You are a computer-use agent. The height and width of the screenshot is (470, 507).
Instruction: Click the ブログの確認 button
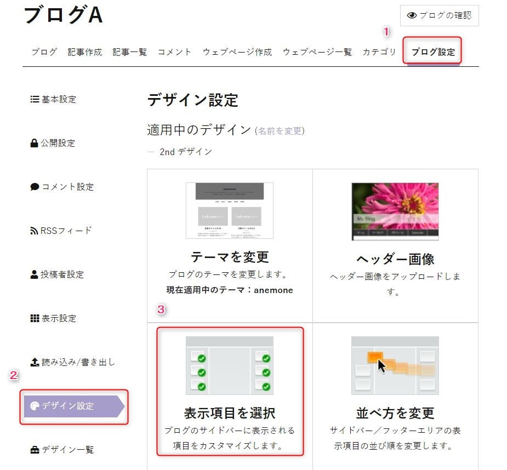(439, 15)
